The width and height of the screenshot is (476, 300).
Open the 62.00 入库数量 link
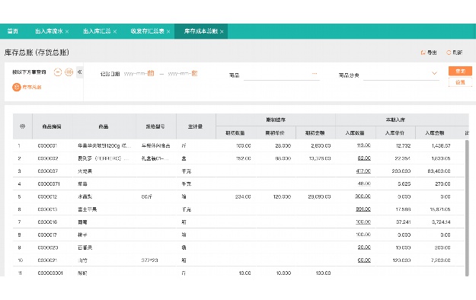364,158
